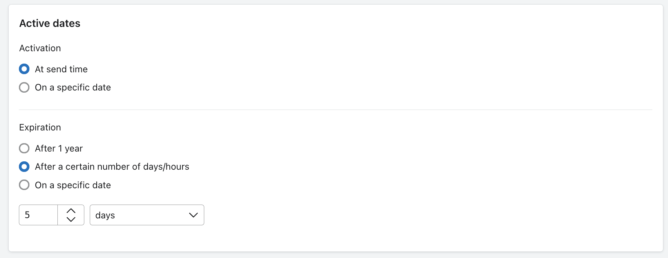
Task: Click the word 'days' inside the dropdown
Action: coord(105,215)
